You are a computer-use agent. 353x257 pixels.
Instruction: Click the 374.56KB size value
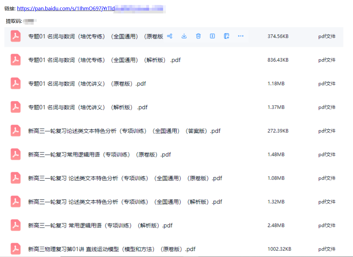coord(278,36)
